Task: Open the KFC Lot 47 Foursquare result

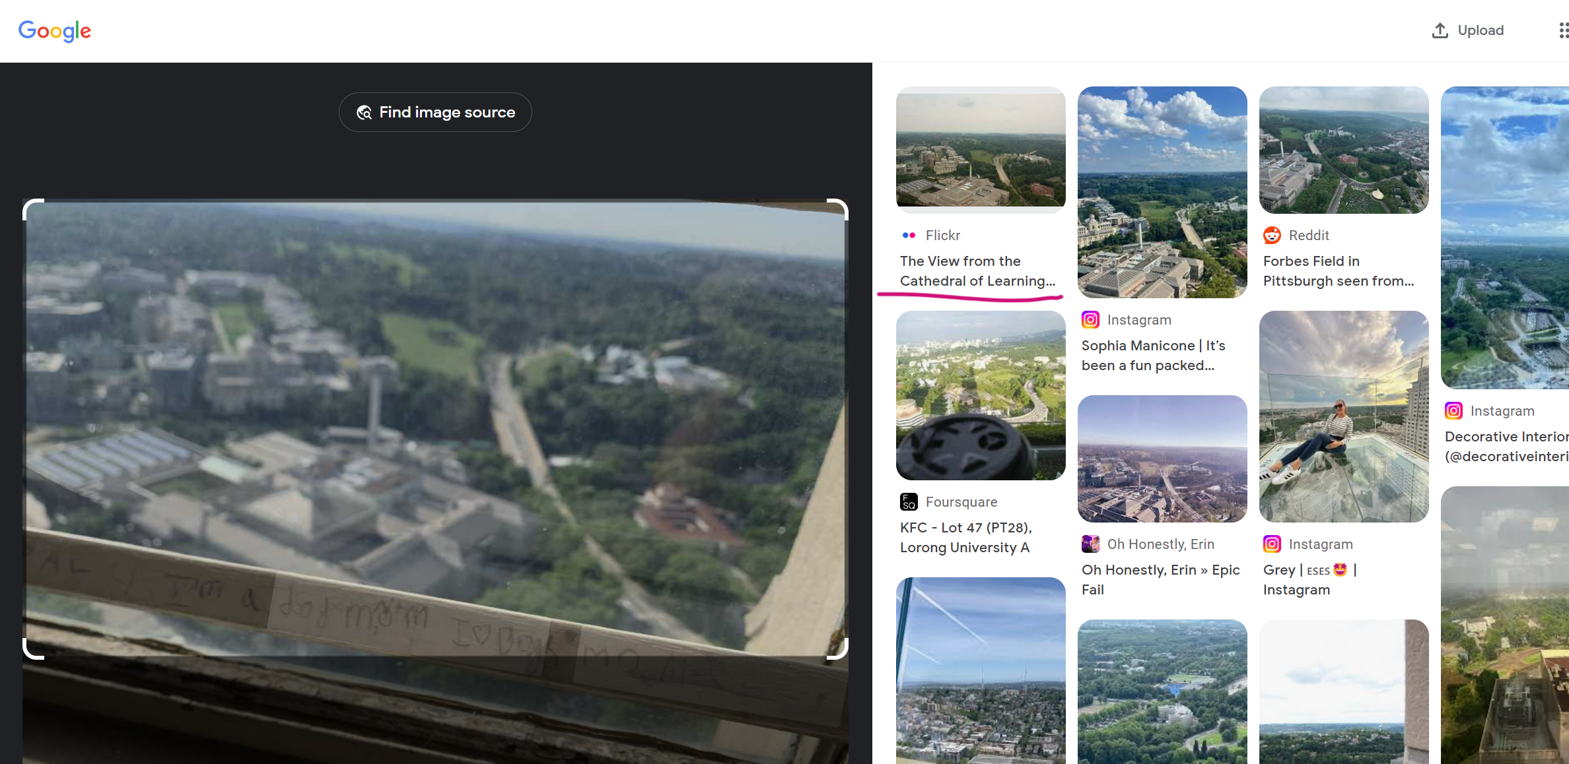Action: pyautogui.click(x=965, y=538)
